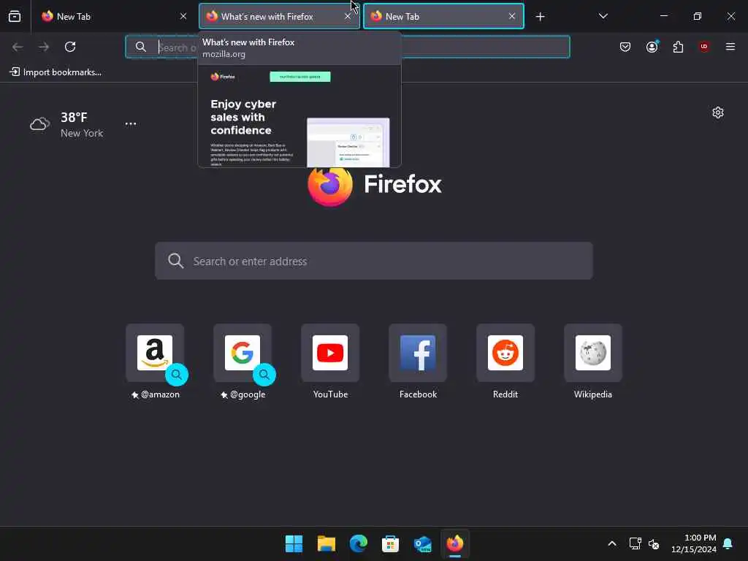This screenshot has height=561, width=748.
Task: Expand the list all tabs dropdown
Action: tap(603, 17)
